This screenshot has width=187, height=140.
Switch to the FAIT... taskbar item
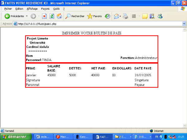103,137
